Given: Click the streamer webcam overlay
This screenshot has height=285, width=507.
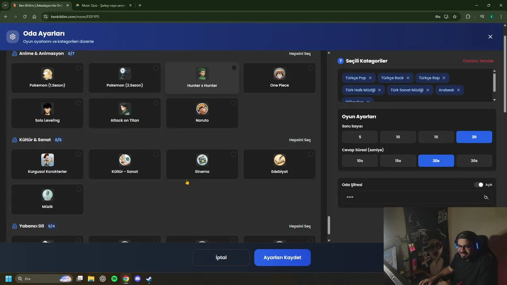Looking at the screenshot, I should [445, 246].
